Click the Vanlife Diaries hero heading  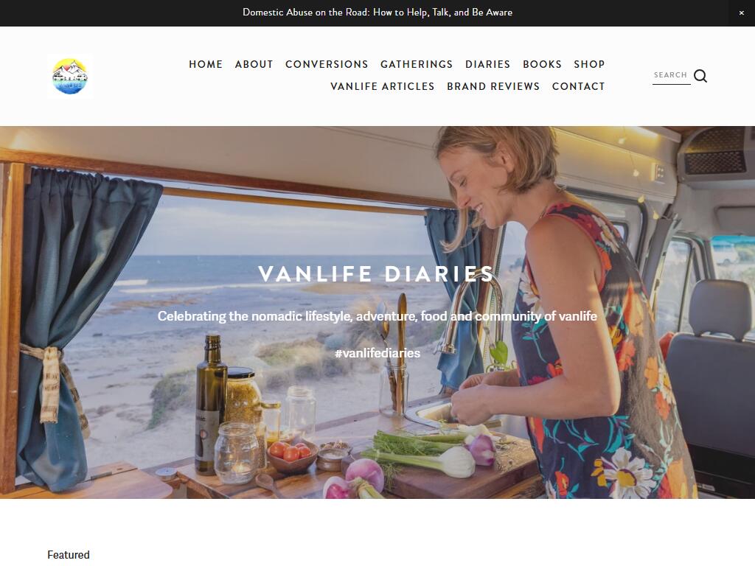pos(377,274)
